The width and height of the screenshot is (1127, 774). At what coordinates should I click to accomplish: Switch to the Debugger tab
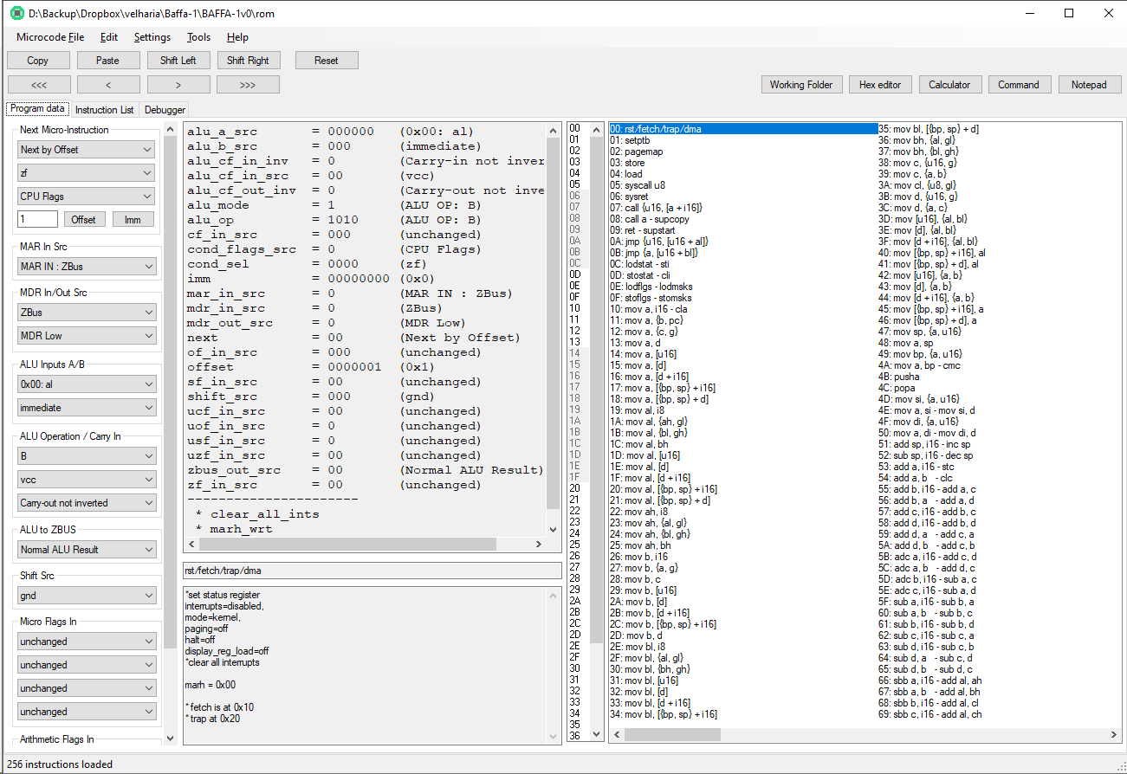click(165, 110)
